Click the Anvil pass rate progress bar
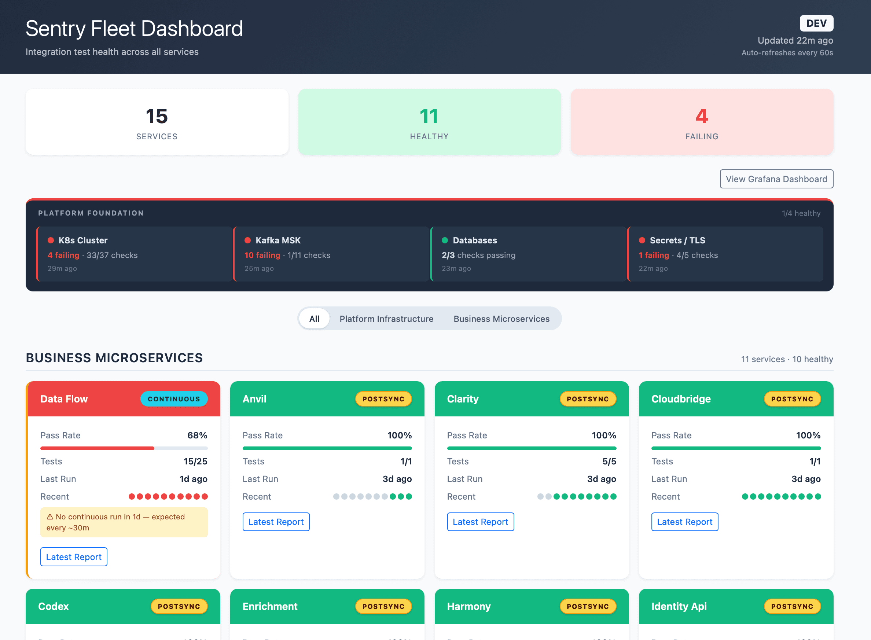Viewport: 871px width, 640px height. coord(327,448)
